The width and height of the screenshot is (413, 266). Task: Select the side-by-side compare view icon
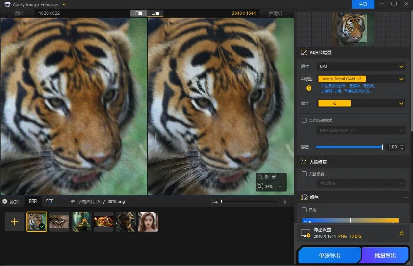pos(155,13)
